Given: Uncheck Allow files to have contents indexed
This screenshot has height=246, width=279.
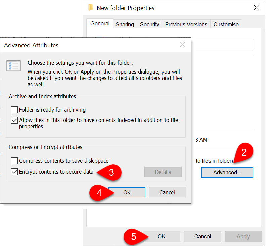Looking at the screenshot, I should [14, 120].
